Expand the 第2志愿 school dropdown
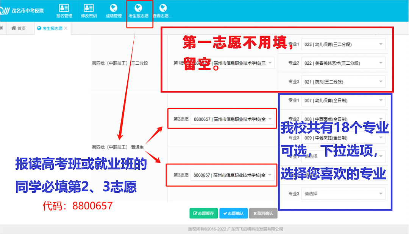Image resolution: width=409 pixels, height=234 pixels. point(232,119)
